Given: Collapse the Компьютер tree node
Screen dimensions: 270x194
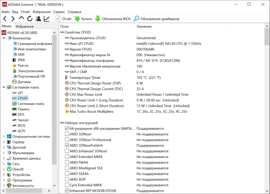Looking at the screenshot, I should 4,38.
